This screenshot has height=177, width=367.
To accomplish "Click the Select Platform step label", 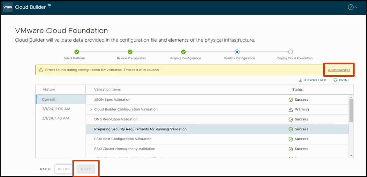I will tap(74, 58).
